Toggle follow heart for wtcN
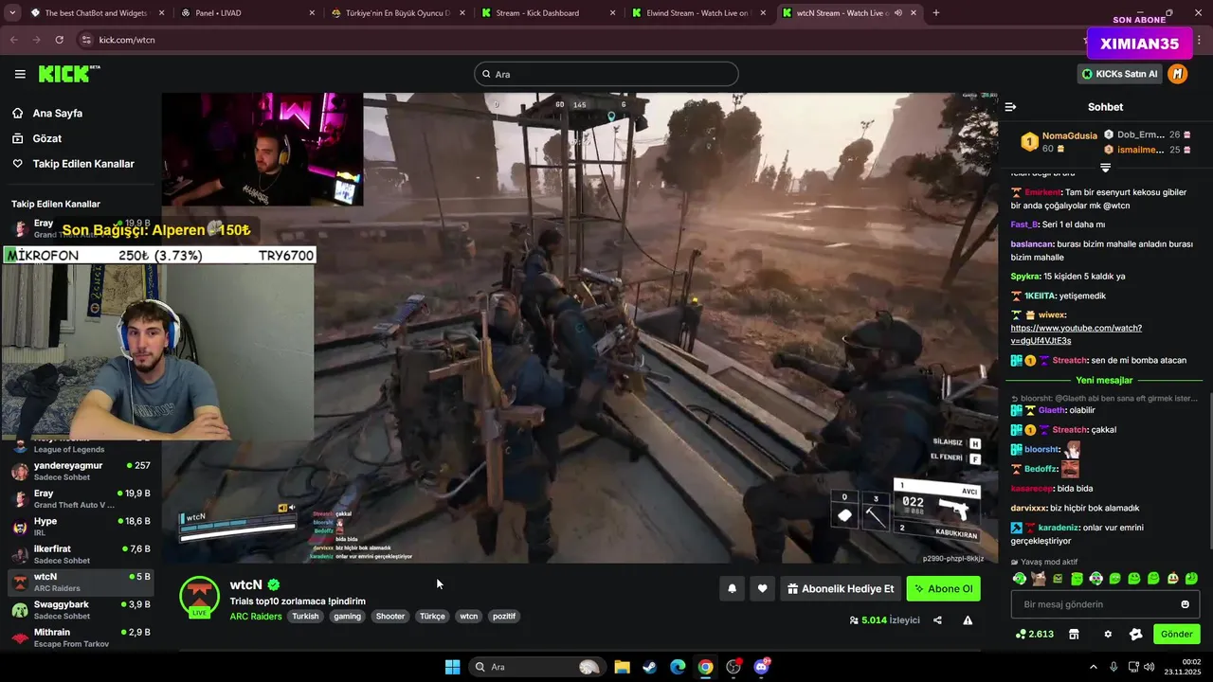 762,589
